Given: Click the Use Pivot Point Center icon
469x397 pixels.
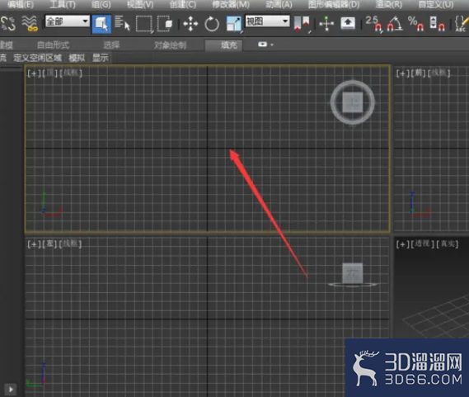Looking at the screenshot, I should pyautogui.click(x=303, y=24).
